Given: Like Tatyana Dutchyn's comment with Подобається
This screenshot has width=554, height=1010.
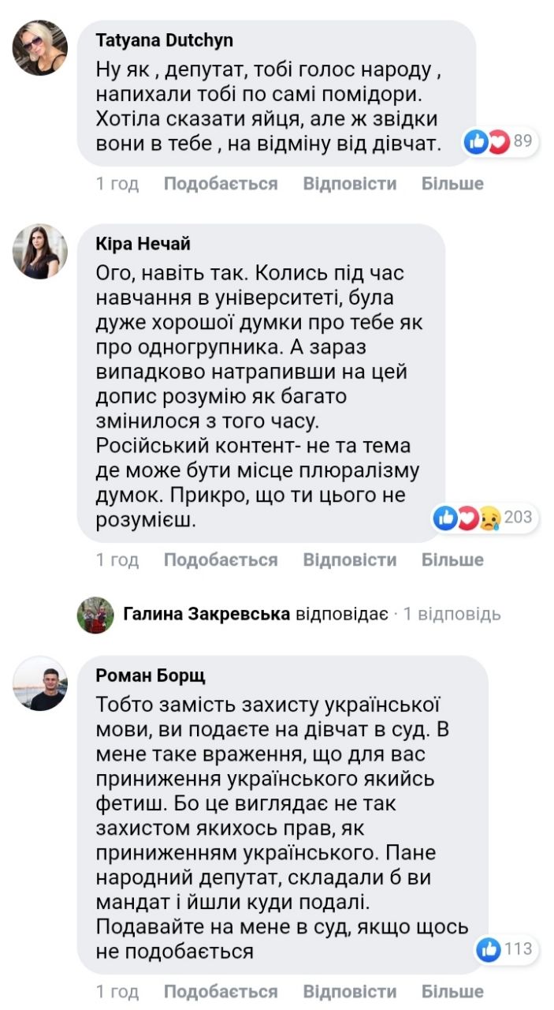Looking at the screenshot, I should pyautogui.click(x=221, y=184).
